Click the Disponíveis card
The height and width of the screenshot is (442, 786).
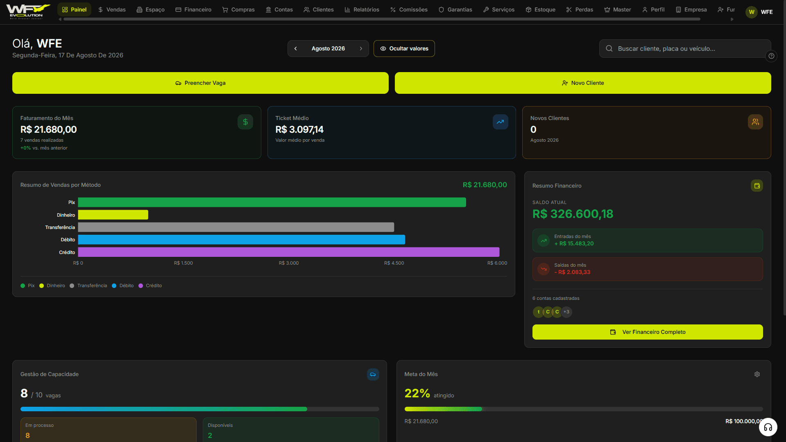click(291, 430)
